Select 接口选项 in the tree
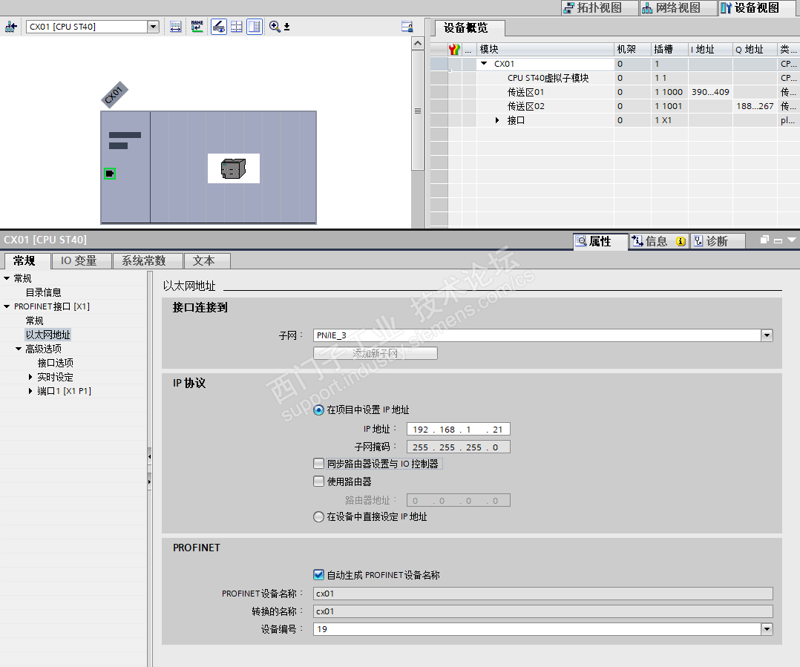The image size is (800, 667). coord(55,363)
